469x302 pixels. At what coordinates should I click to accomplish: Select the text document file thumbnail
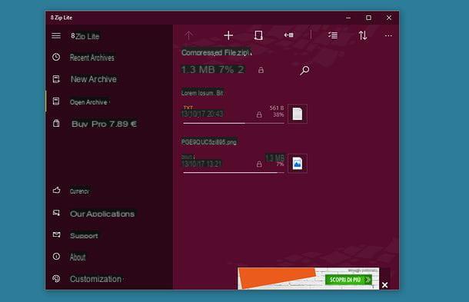click(298, 114)
